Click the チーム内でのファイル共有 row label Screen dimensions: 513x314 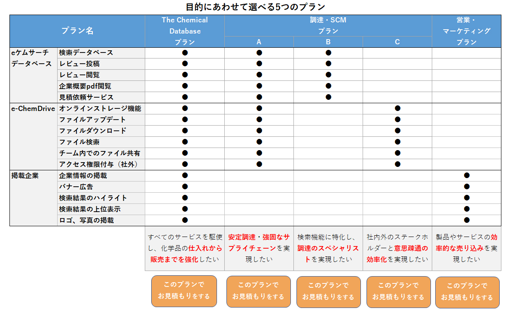tap(99, 153)
